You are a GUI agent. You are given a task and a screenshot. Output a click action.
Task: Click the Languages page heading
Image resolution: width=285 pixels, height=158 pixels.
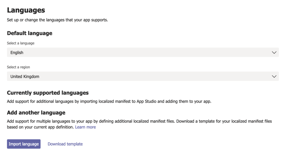26,10
